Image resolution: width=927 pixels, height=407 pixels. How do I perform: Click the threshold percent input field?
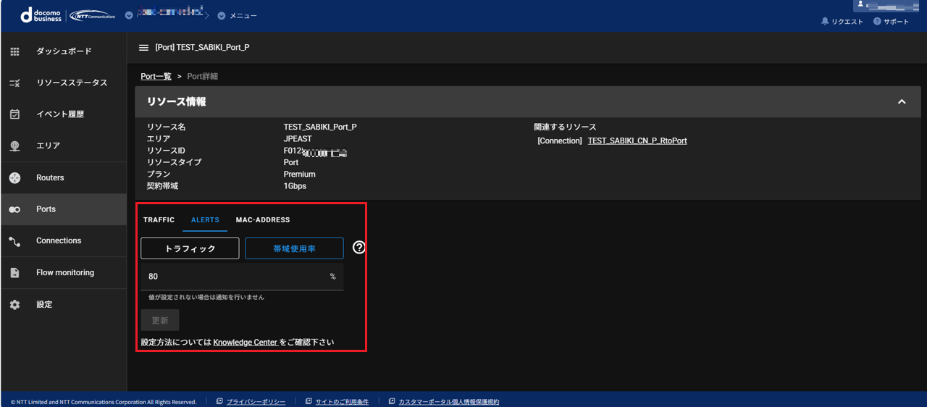click(235, 277)
